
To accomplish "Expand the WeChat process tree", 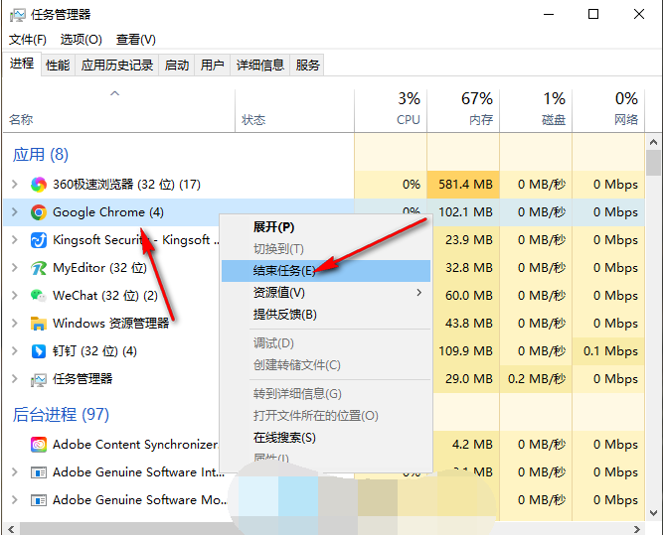I will click(x=14, y=296).
